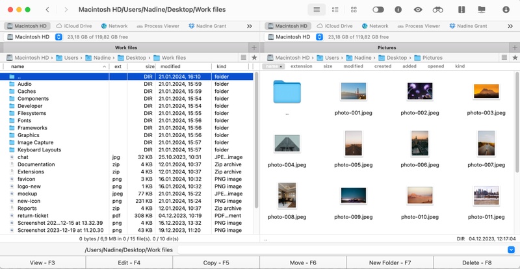Add new tab in right pane
This screenshot has width=520, height=269.
coord(515,48)
